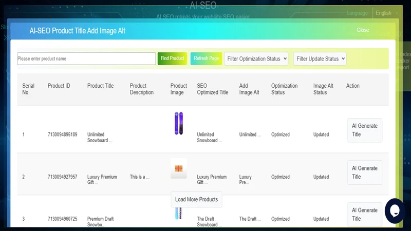Screen dimensions: 411x231
Task: Click the Image Alt Status column header
Action: point(323,89)
